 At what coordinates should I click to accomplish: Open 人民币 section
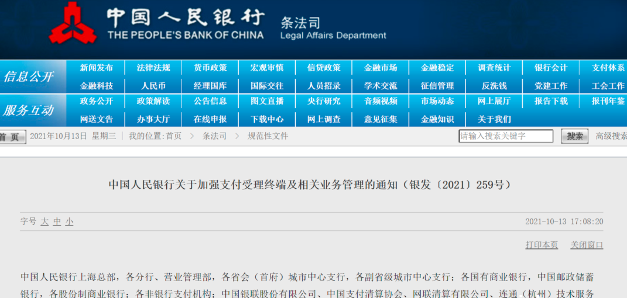tap(153, 86)
